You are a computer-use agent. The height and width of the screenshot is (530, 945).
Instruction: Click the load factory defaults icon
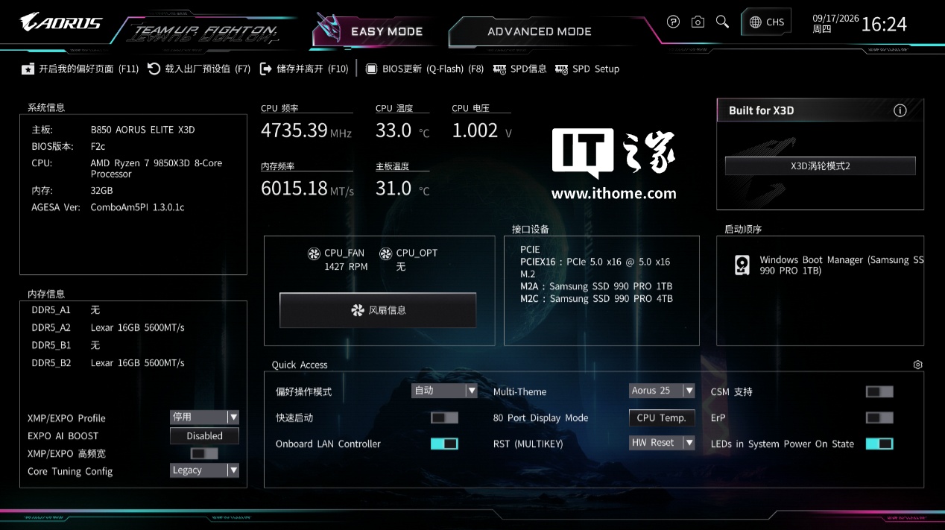[x=154, y=69]
